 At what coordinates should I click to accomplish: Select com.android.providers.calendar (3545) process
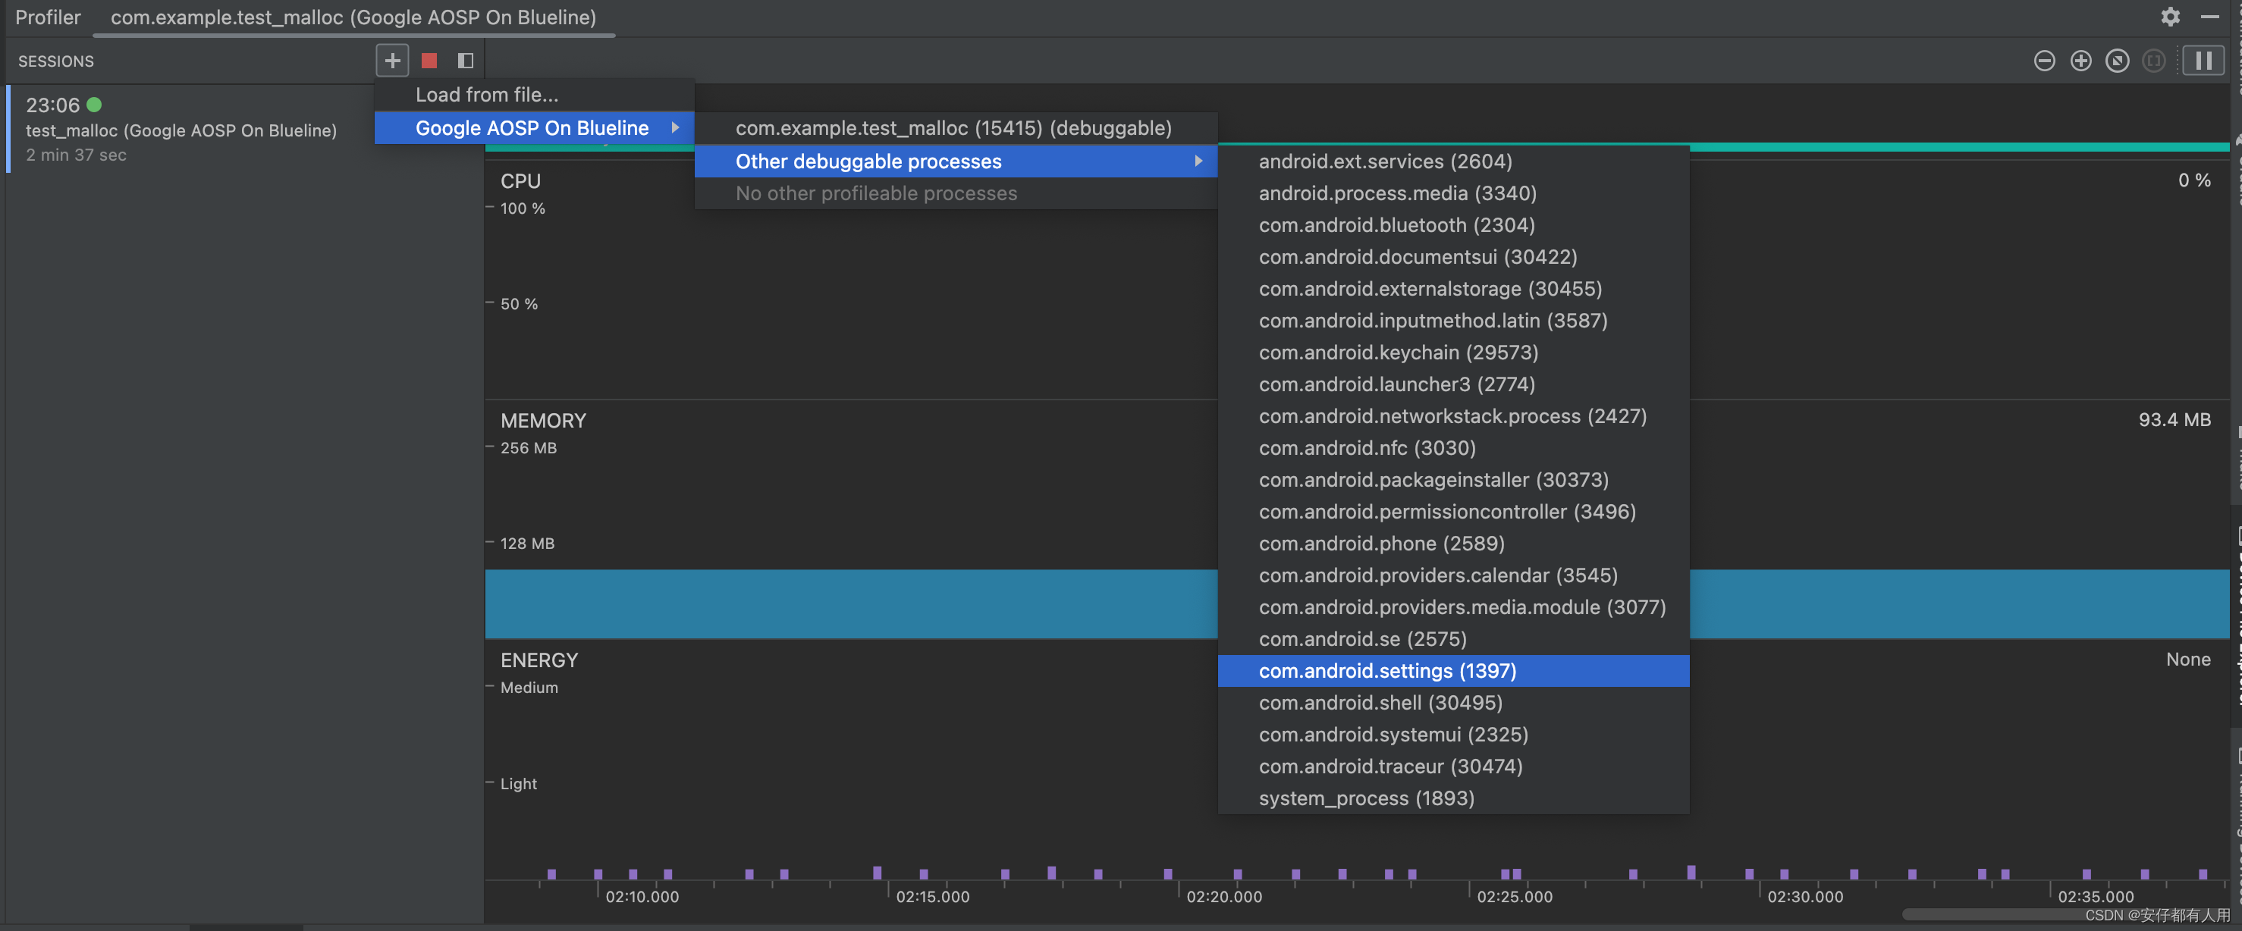(x=1453, y=575)
